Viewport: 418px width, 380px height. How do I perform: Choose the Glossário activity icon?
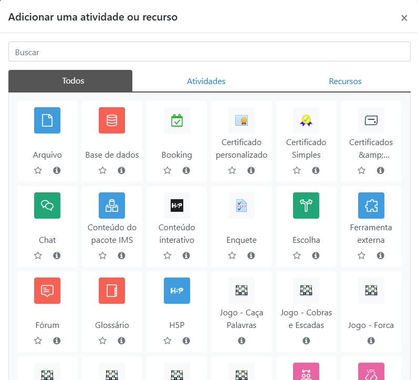tap(112, 291)
